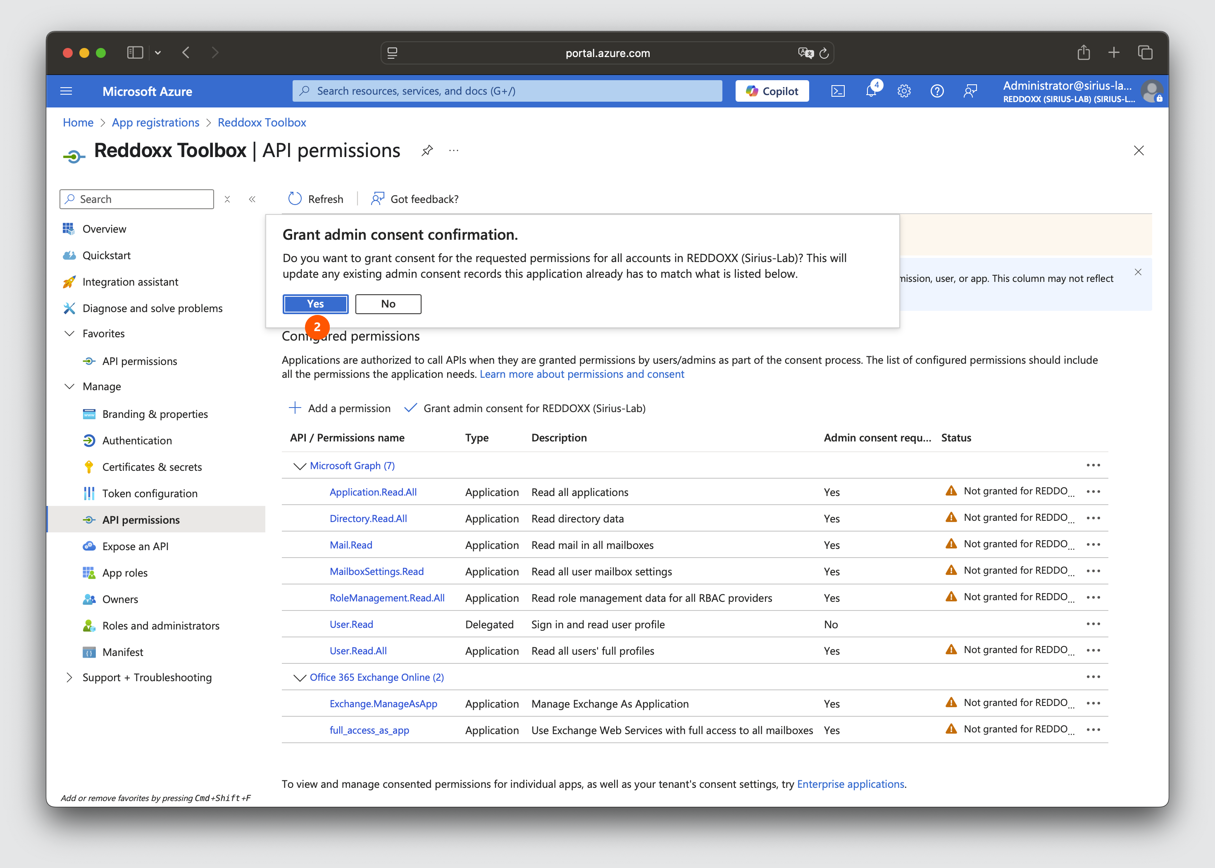
Task: Open the Application.Read.All permission
Action: [373, 492]
